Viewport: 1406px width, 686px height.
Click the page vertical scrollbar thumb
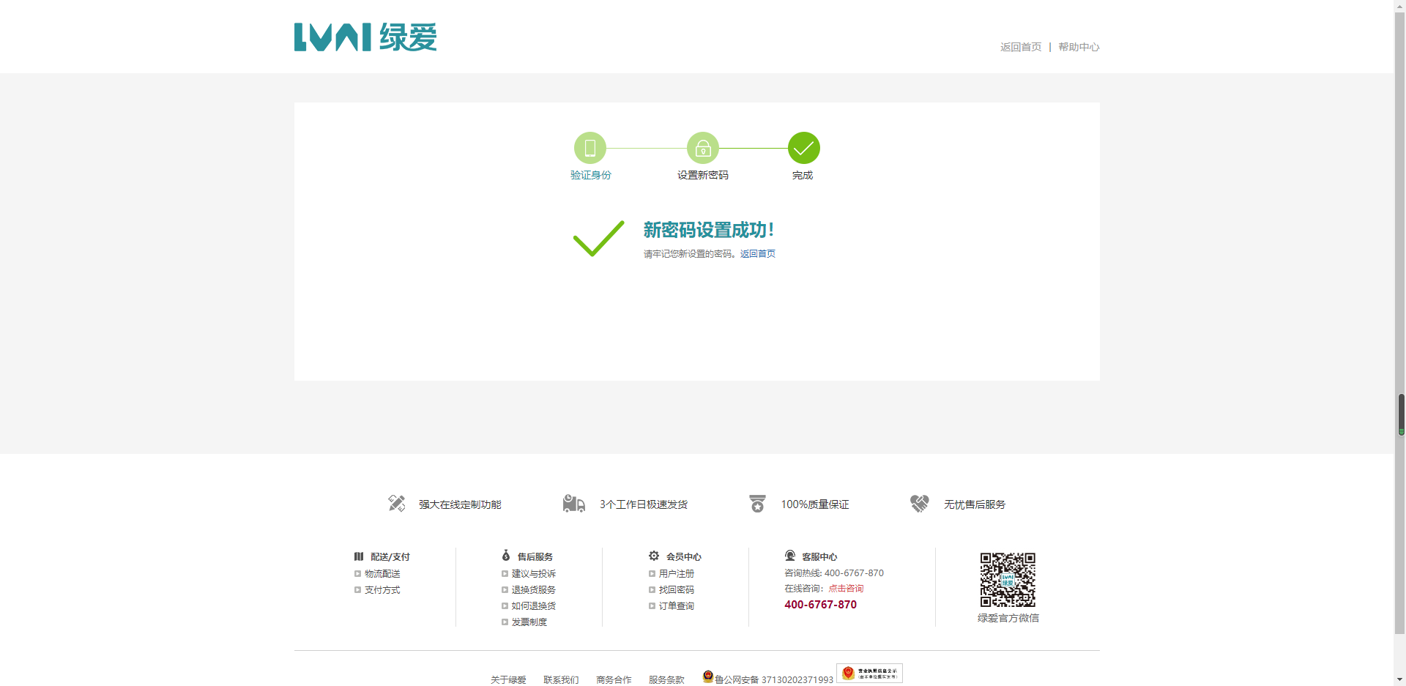pos(1401,414)
